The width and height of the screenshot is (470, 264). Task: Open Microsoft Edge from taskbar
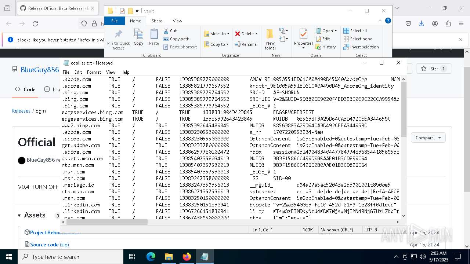(x=151, y=257)
